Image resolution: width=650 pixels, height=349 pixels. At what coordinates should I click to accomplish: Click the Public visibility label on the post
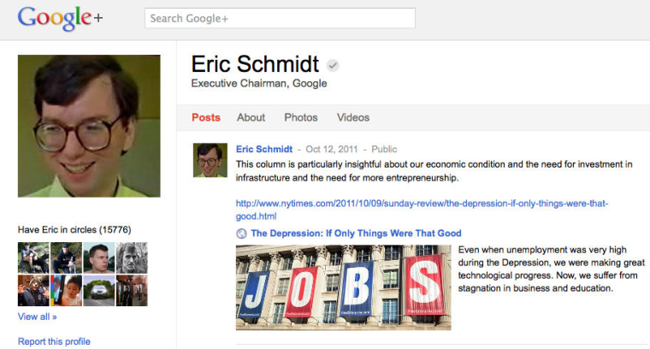click(x=384, y=149)
